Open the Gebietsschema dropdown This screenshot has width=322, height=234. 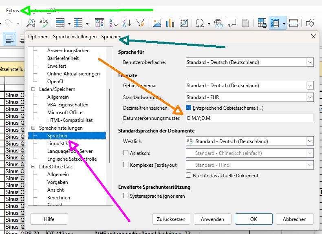click(x=310, y=86)
